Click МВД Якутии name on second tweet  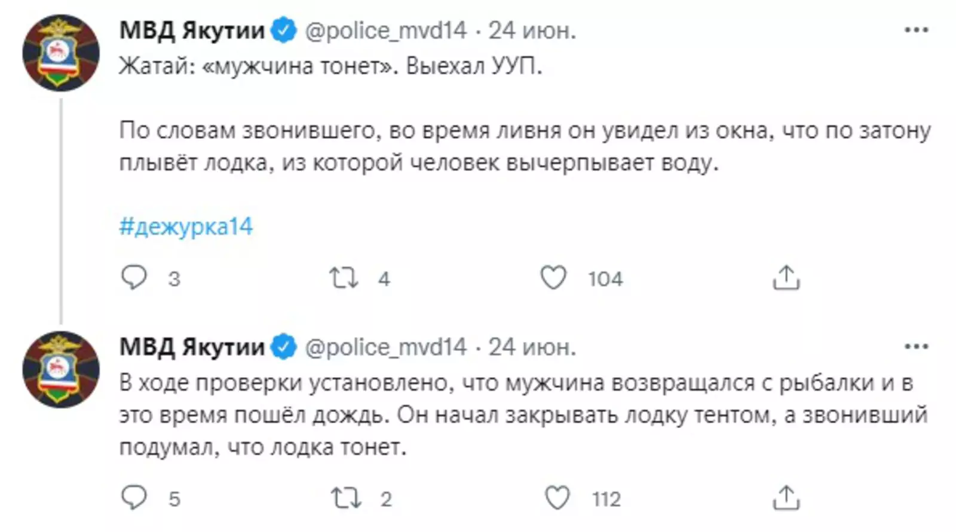(x=192, y=347)
